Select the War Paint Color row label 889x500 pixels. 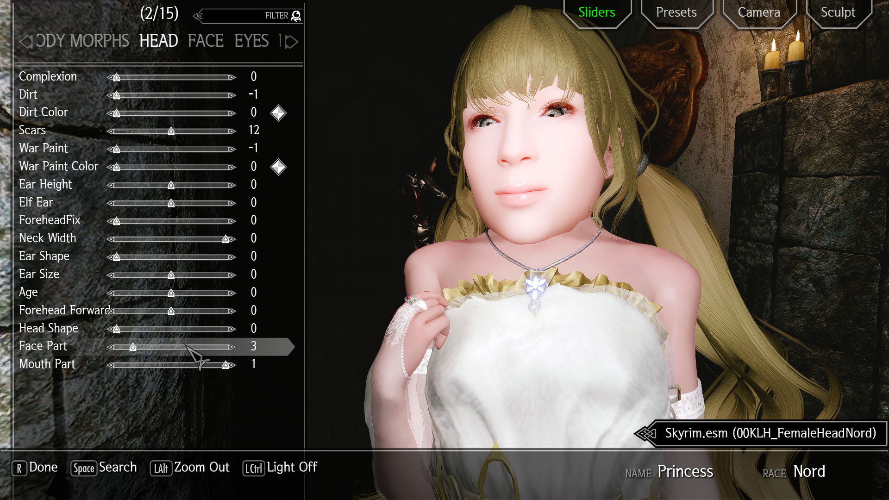[x=59, y=167]
